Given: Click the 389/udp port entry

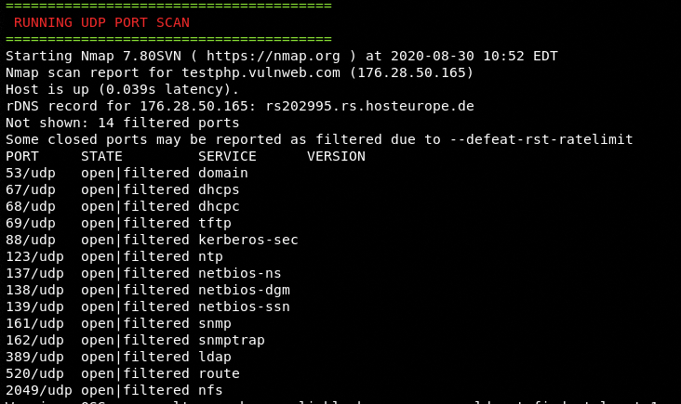Looking at the screenshot, I should click(x=34, y=357).
